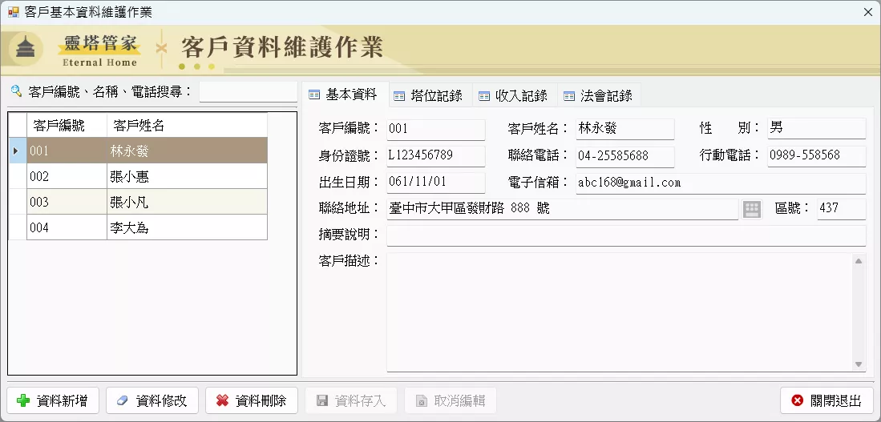Image resolution: width=881 pixels, height=422 pixels.
Task: Click the row header of row 003
Action: pyautogui.click(x=18, y=202)
